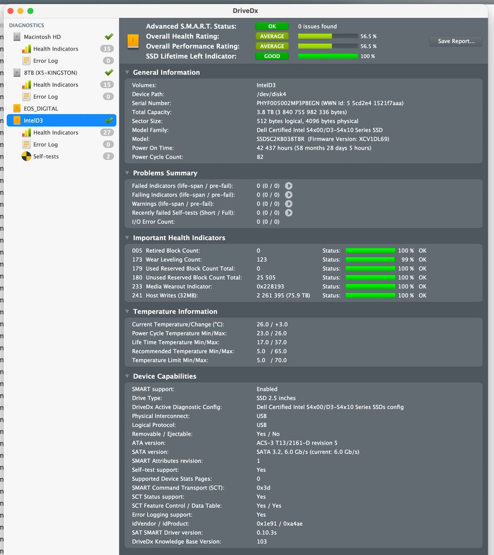Click the DIAGNOSTICS sidebar header
494x555 pixels.
27,25
